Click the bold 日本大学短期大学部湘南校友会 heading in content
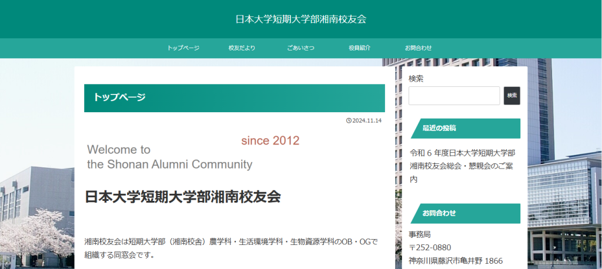The width and height of the screenshot is (602, 269). click(x=183, y=197)
